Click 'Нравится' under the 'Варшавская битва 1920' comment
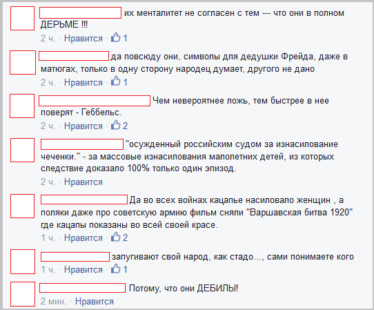The image size is (374, 310). (x=83, y=238)
